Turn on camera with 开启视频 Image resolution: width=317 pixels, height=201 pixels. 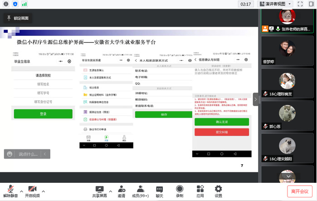click(32, 191)
